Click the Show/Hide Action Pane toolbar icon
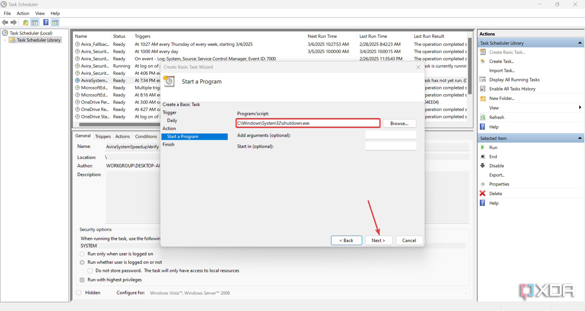585x311 pixels. pos(55,22)
